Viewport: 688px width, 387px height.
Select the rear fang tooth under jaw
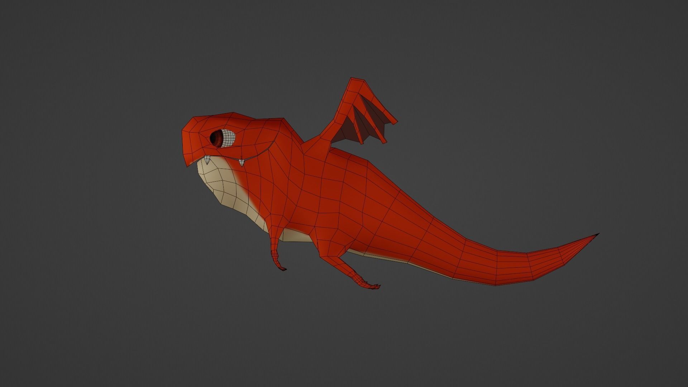pos(242,163)
